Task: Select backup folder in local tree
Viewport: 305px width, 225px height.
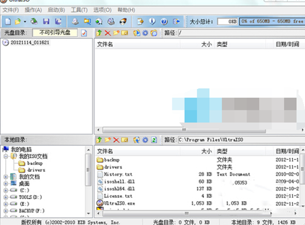Action: click(x=35, y=163)
